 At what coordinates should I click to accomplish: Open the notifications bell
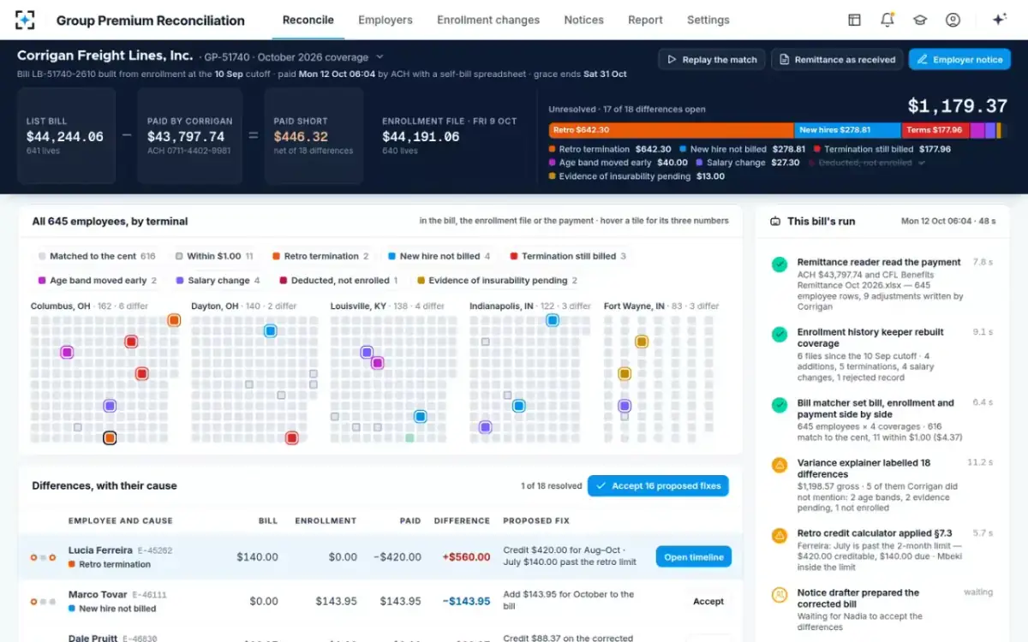point(888,20)
